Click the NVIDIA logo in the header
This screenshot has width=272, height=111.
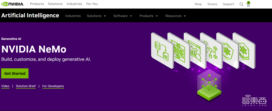(x=13, y=4)
